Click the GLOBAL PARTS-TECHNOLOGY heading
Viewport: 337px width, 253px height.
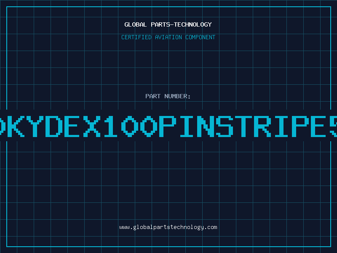pos(168,24)
